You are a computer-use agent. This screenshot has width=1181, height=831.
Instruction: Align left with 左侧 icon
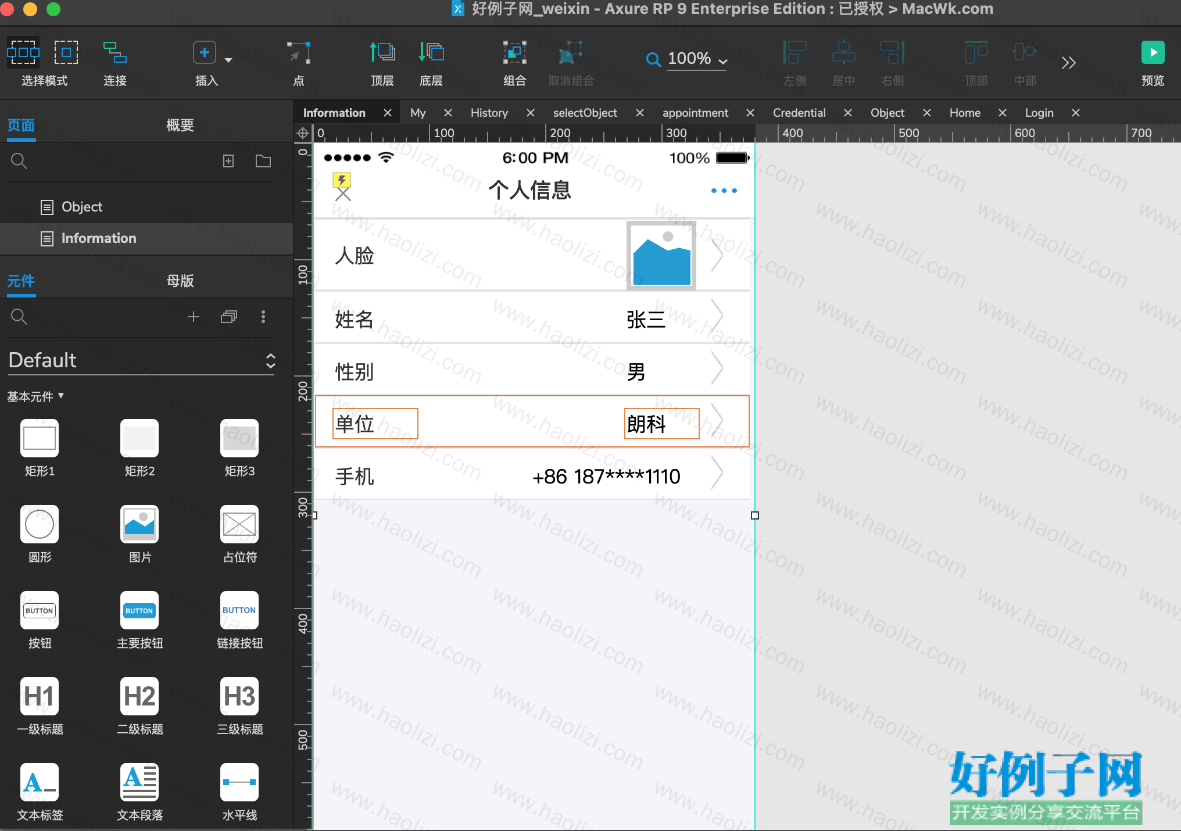[x=795, y=52]
